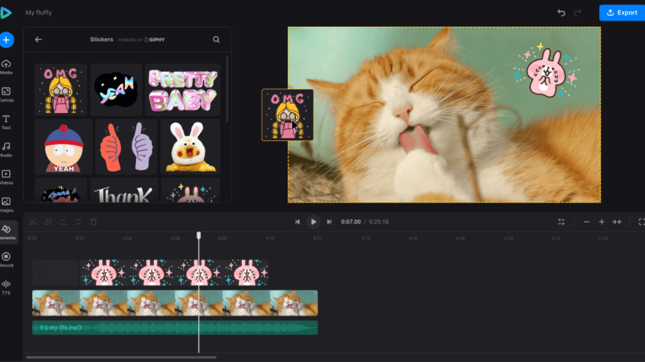The height and width of the screenshot is (362, 645).
Task: Select the OMG sticker thumbnail
Action: click(x=60, y=89)
